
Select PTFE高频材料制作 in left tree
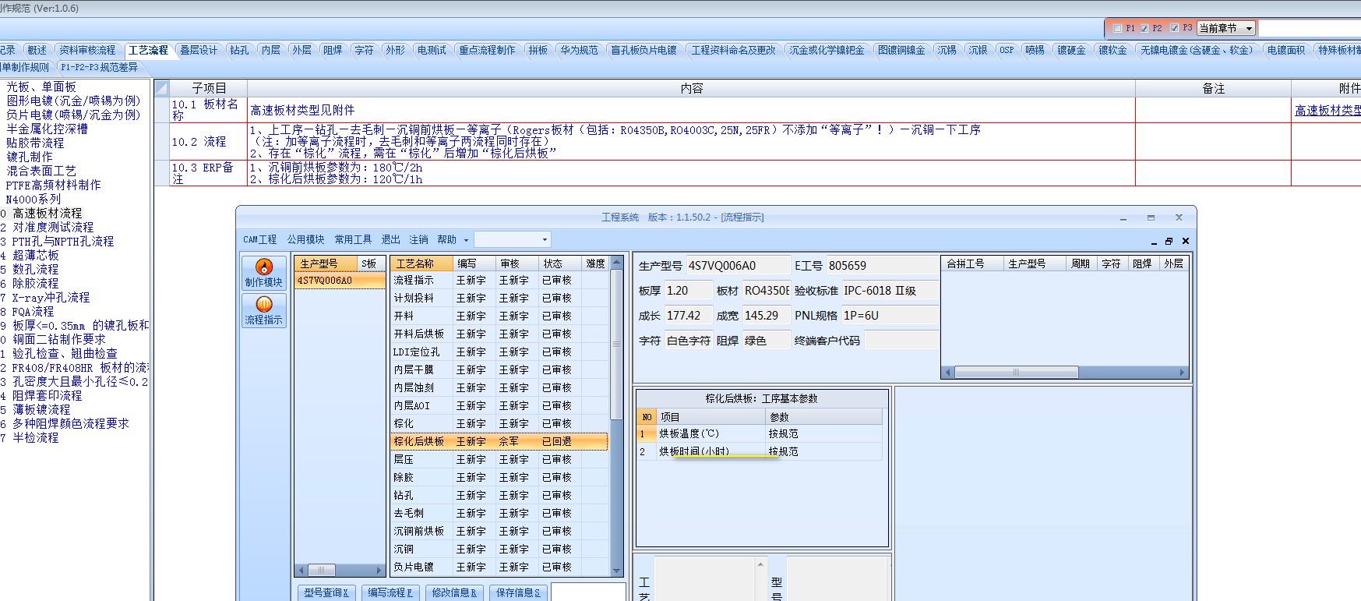[53, 185]
